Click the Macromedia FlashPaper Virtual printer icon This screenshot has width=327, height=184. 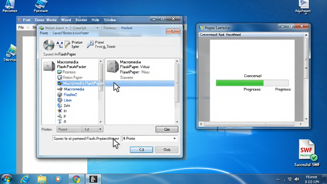[113, 66]
